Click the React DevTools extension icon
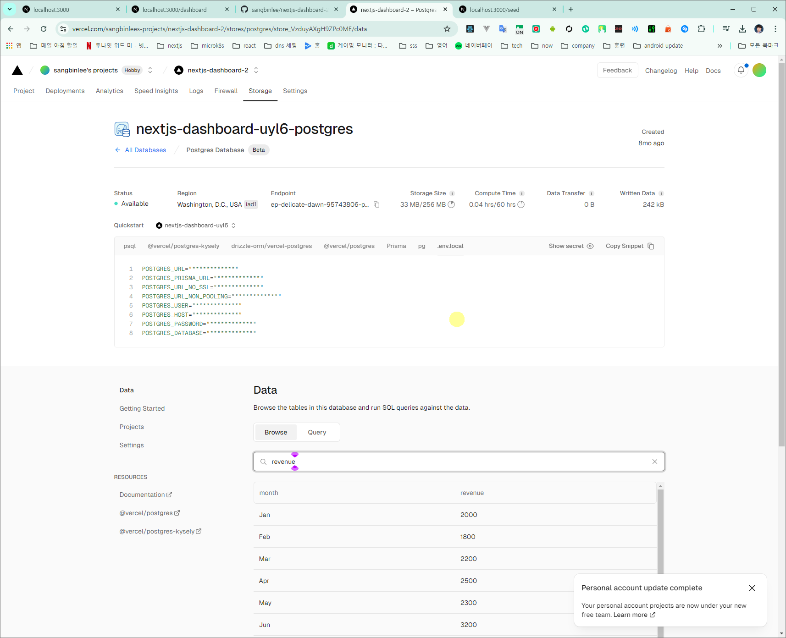The height and width of the screenshot is (638, 786). (470, 29)
